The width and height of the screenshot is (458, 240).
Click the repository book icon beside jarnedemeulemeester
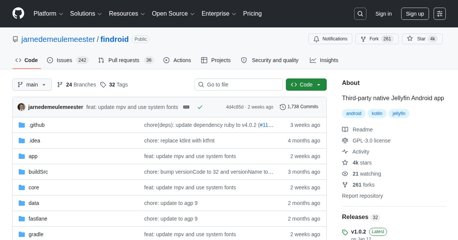[x=15, y=39]
